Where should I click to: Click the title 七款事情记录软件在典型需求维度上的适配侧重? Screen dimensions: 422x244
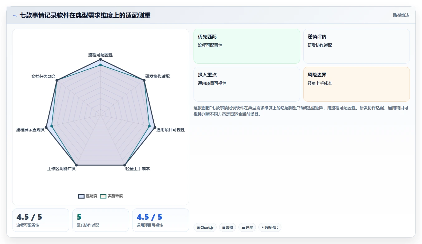tap(85, 15)
